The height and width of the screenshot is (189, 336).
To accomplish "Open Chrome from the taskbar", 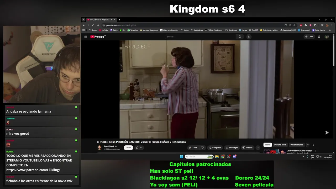I will tap(223, 157).
